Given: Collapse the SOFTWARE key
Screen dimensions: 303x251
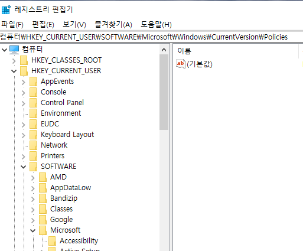Looking at the screenshot, I should [x=23, y=167].
